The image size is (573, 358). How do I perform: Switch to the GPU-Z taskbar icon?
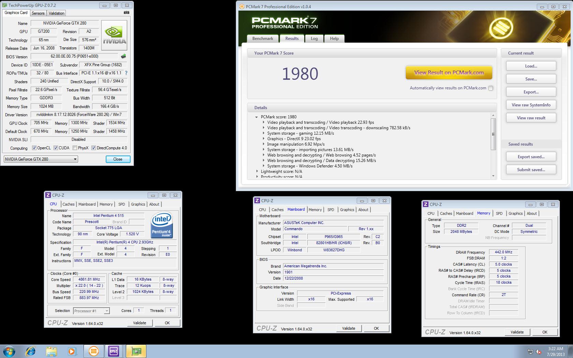136,351
